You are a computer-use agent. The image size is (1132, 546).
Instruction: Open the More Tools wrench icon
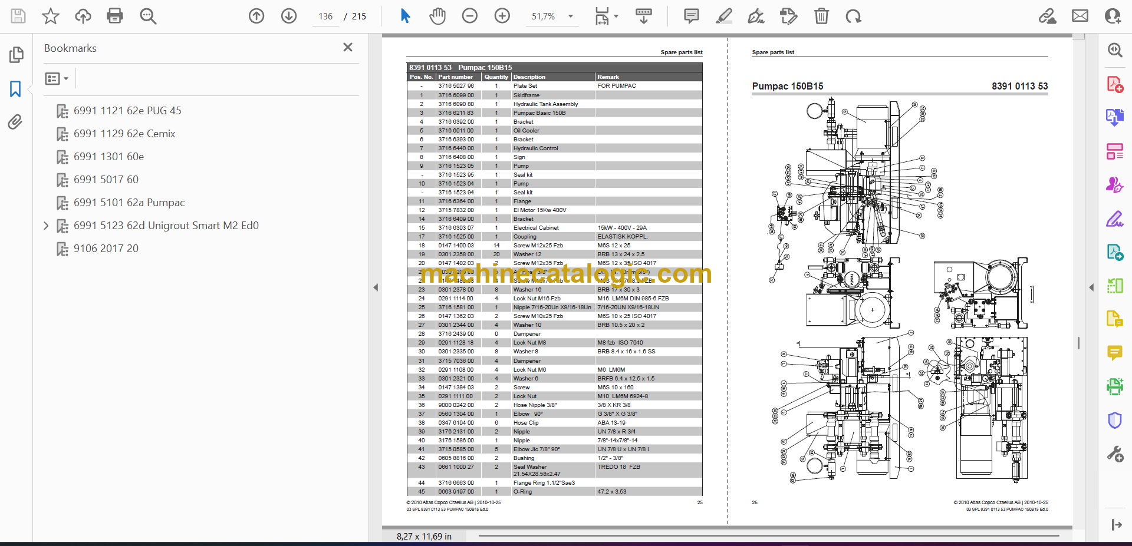[x=1115, y=454]
